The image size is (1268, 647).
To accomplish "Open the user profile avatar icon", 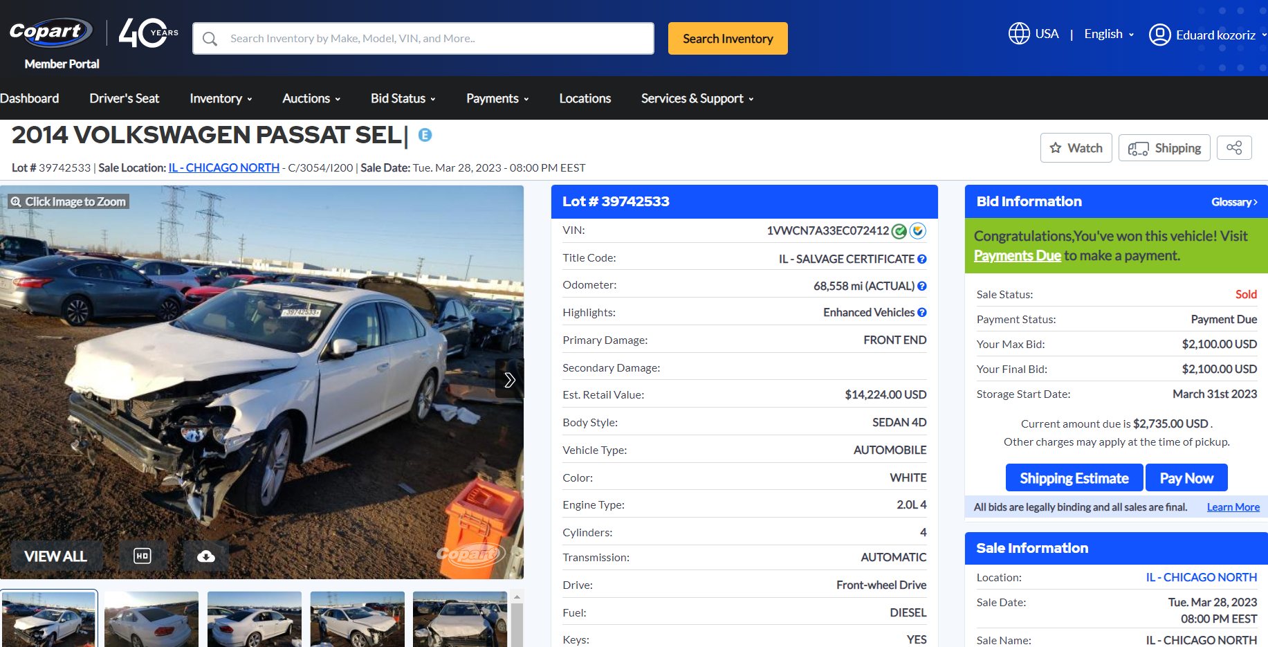I will point(1160,35).
